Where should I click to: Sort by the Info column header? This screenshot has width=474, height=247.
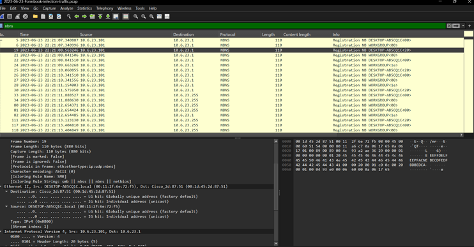click(397, 34)
